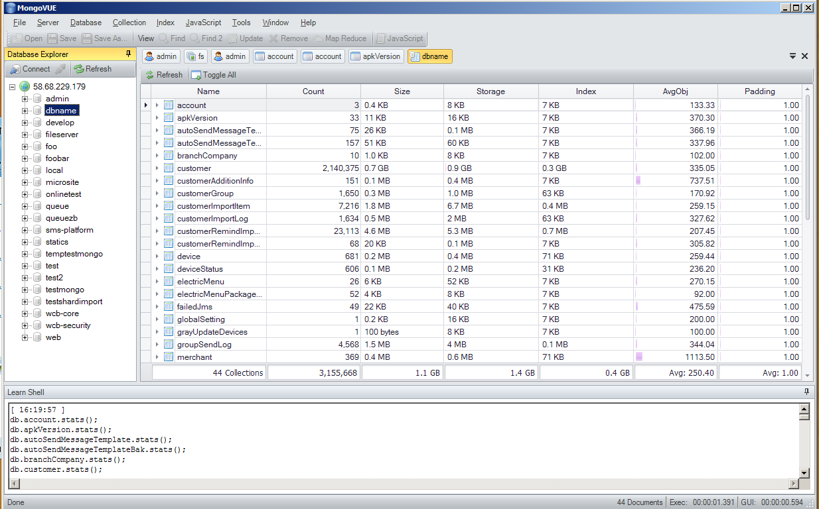Screen dimensions: 819x509
Task: Expand the local database node
Action: pos(25,170)
